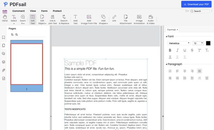Viewport: 214px width, 130px height.
Task: Toggle bold formatting
Action: click(170, 50)
